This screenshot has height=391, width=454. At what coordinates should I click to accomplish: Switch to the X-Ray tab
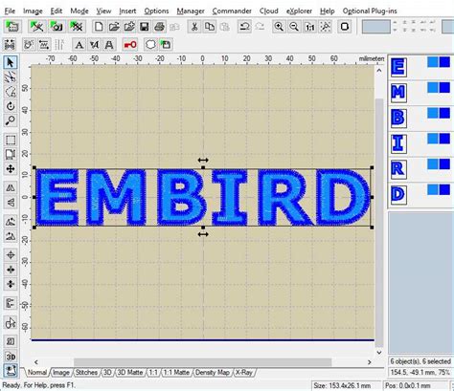click(x=243, y=372)
